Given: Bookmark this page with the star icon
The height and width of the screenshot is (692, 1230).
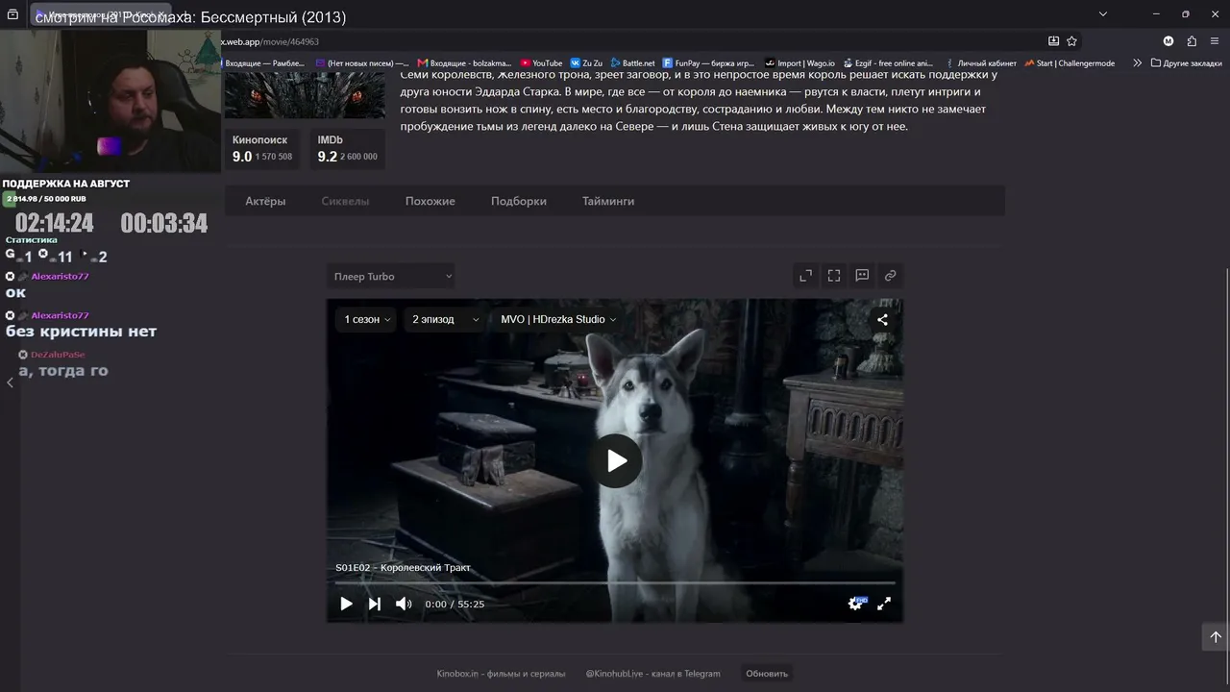Looking at the screenshot, I should [x=1072, y=41].
